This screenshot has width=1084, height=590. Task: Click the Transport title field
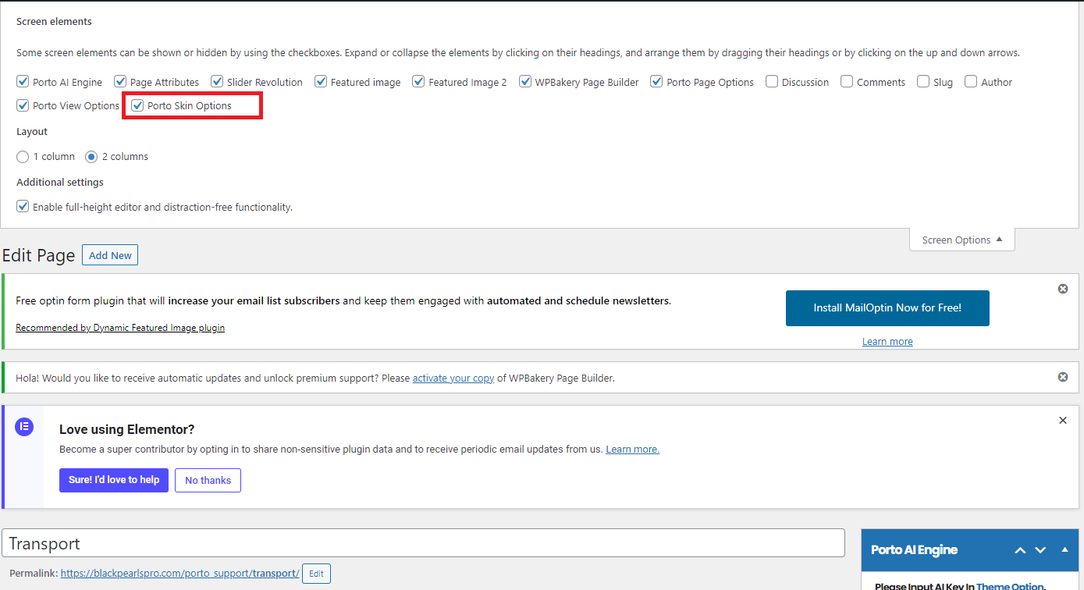424,543
